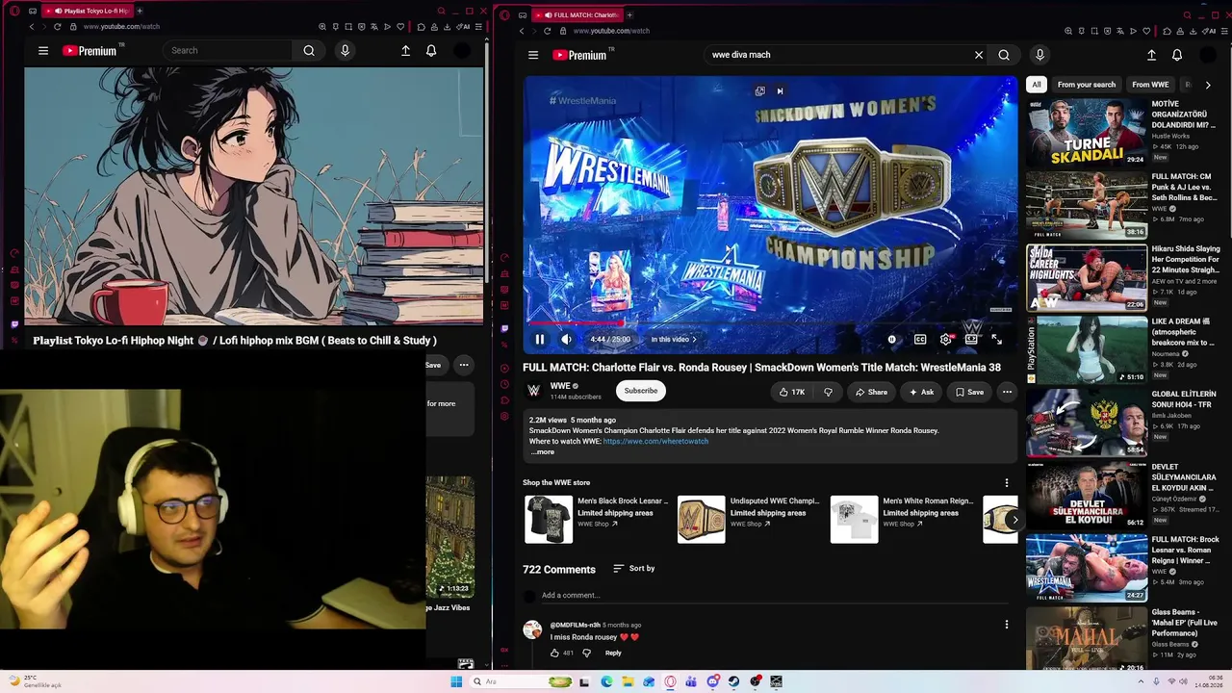Open more actions menu beside WWE Save button
1232x693 pixels.
[1007, 392]
